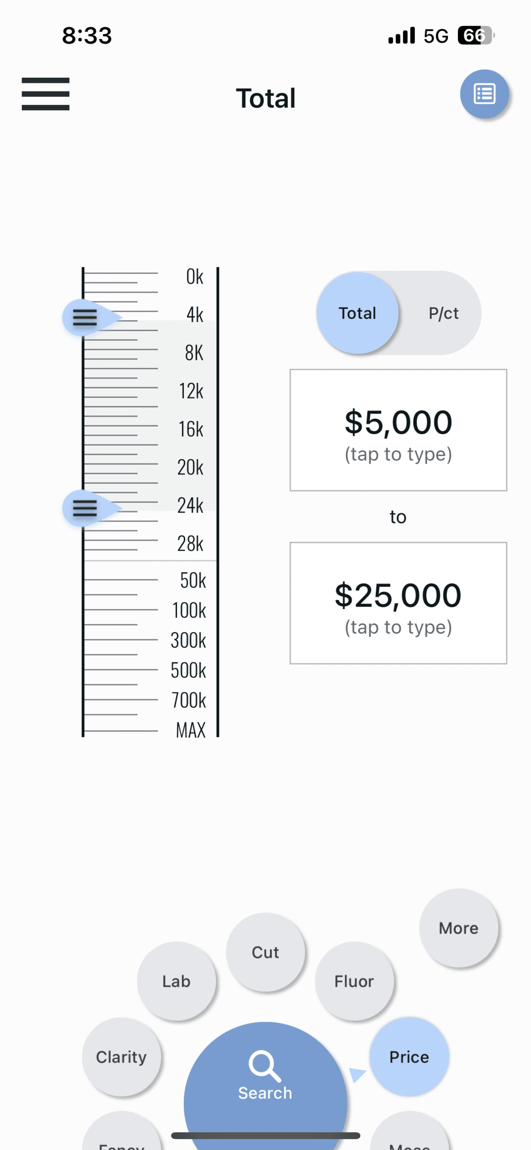Click the MAX mark on price scale
The image size is (531, 1150).
(191, 730)
